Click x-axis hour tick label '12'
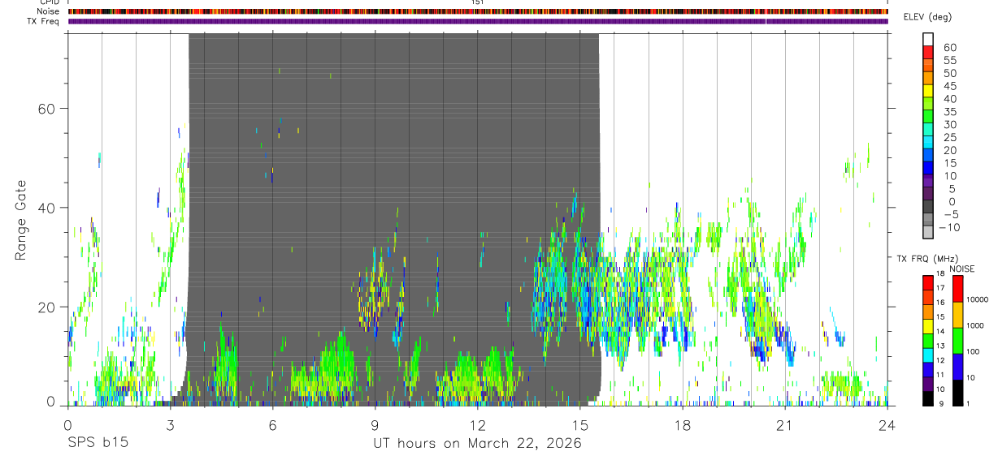This screenshot has width=998, height=460. click(477, 424)
